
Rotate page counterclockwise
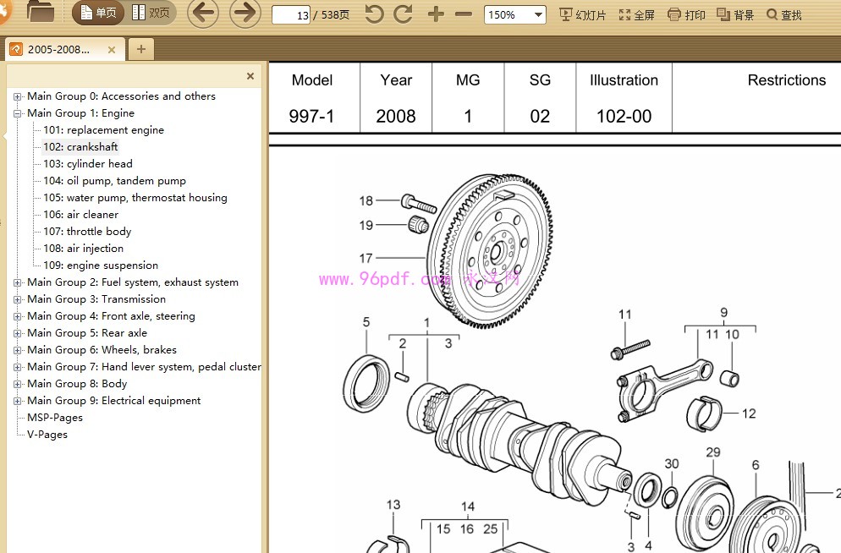[x=374, y=14]
